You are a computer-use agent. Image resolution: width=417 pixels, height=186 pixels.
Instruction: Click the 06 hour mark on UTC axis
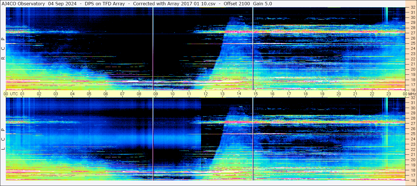pyautogui.click(x=106, y=94)
